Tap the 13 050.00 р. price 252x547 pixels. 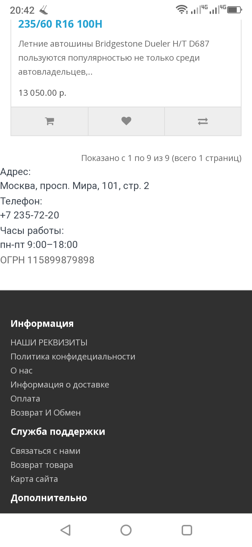pyautogui.click(x=42, y=93)
